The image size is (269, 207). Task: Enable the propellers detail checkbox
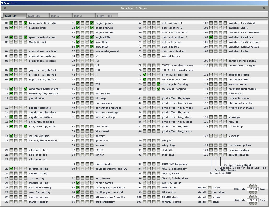coord(210,192)
